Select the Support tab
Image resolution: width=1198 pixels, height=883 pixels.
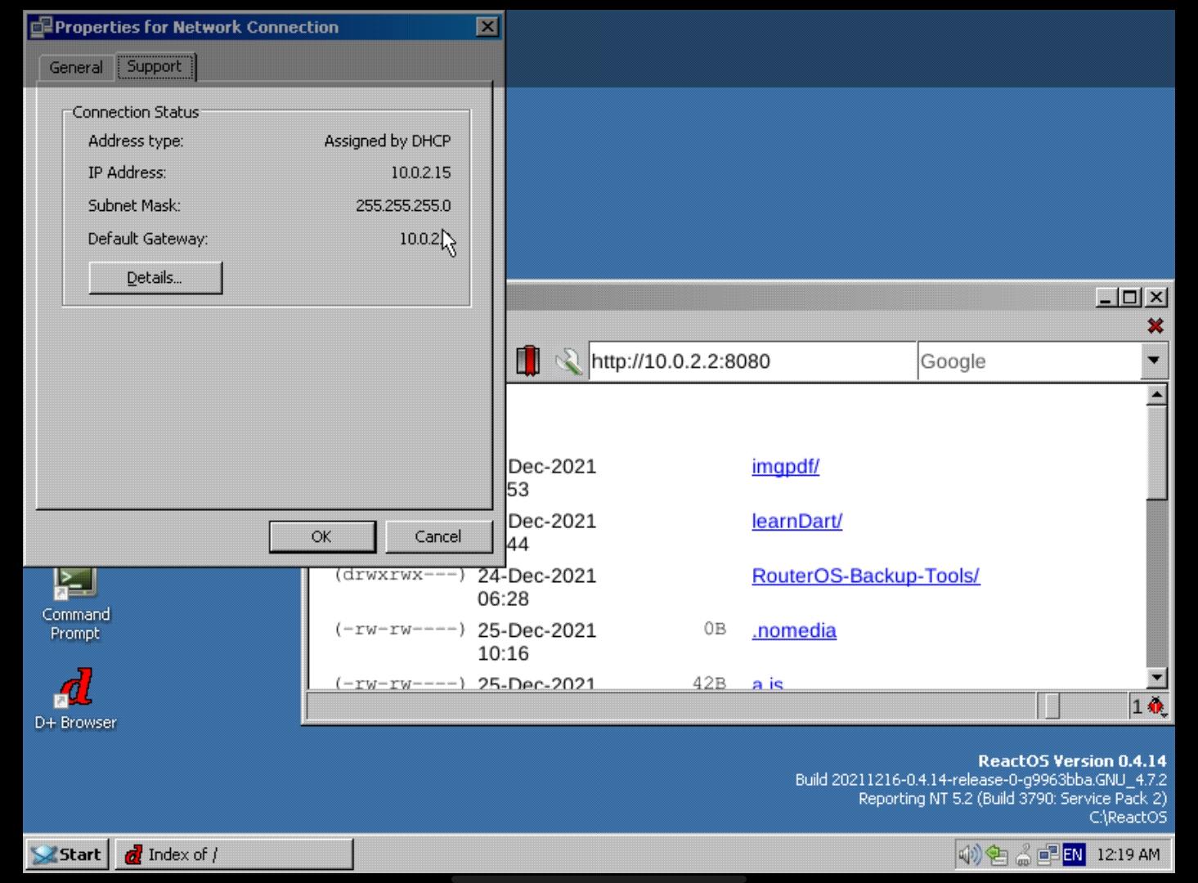155,66
